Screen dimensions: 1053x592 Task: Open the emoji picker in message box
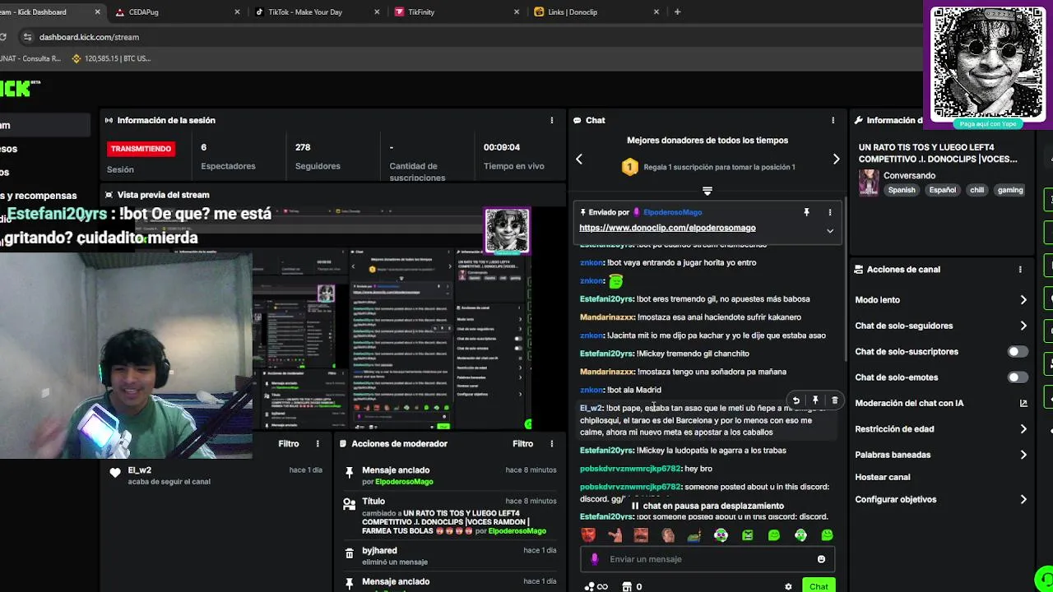click(x=821, y=559)
